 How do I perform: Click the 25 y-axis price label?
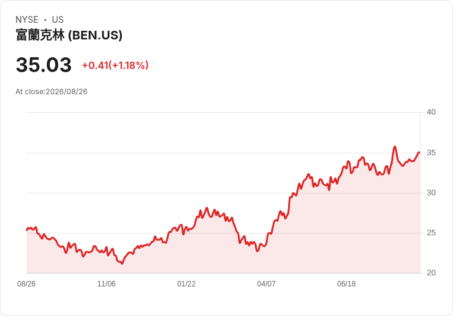pos(431,233)
